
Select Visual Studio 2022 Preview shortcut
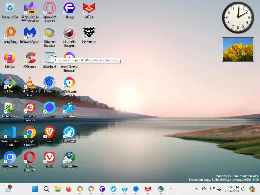click(x=29, y=12)
